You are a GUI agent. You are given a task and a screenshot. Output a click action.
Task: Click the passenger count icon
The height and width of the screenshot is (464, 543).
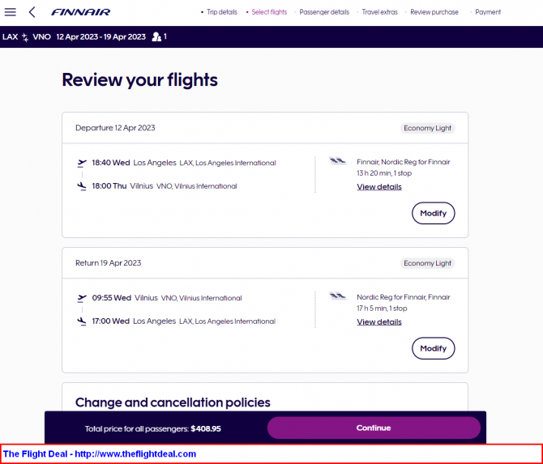click(156, 36)
